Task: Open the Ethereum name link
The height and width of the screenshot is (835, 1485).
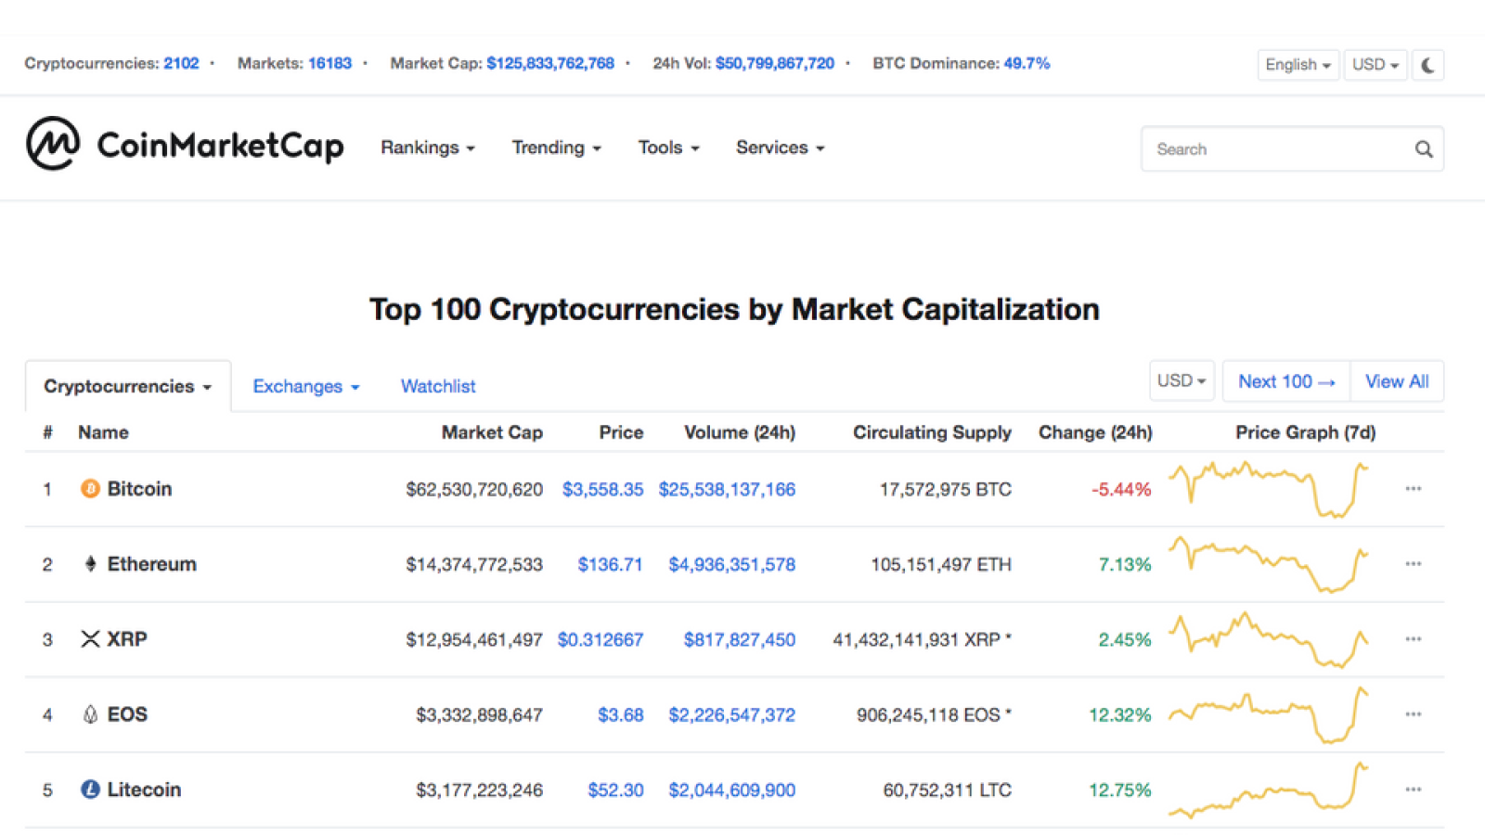Action: click(152, 564)
